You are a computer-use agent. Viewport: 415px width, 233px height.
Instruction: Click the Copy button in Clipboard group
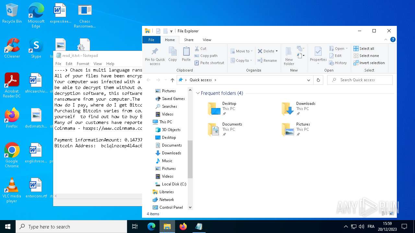pyautogui.click(x=172, y=54)
